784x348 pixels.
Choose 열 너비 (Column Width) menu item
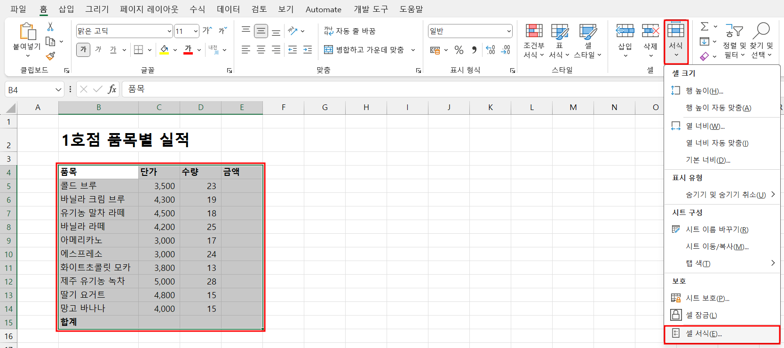[x=721, y=126]
